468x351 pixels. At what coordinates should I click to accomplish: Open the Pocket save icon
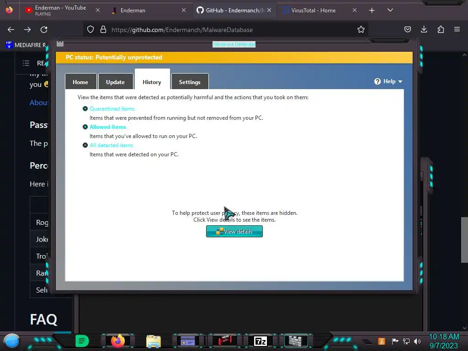pyautogui.click(x=407, y=29)
